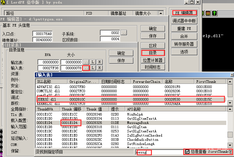Select the IsDlgButtonChecked API row
Image resolution: width=234 pixels, height=157 pixels.
point(131,135)
